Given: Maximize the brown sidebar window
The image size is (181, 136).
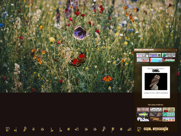Looking at the screenshot, I should coord(174,50).
